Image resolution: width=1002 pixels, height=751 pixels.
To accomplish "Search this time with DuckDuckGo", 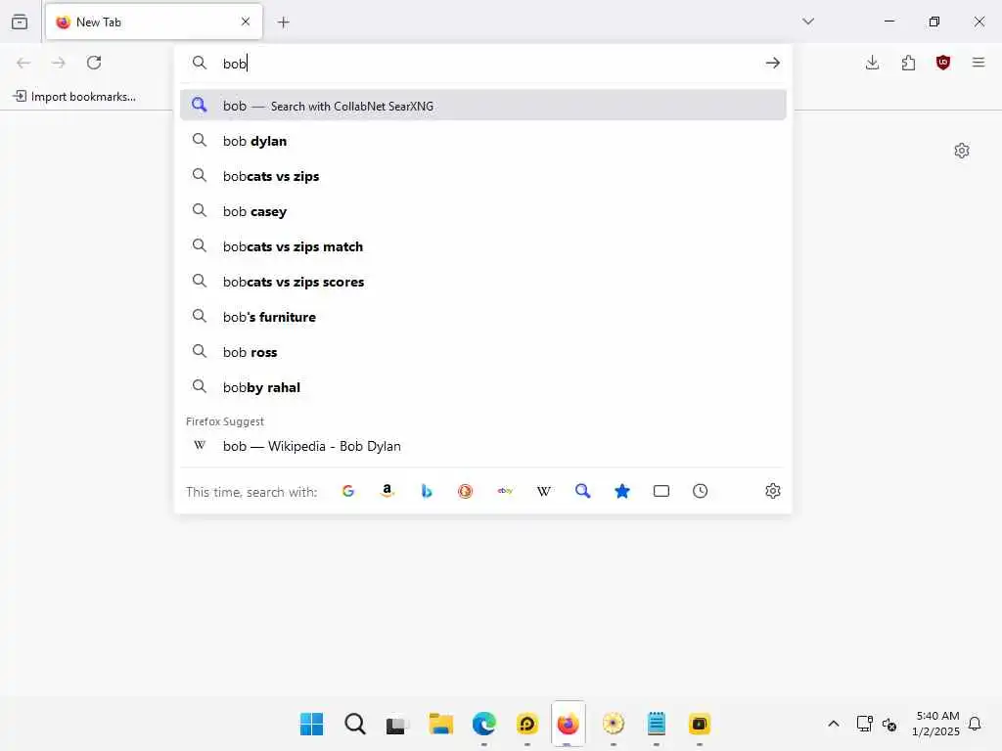I will (465, 491).
